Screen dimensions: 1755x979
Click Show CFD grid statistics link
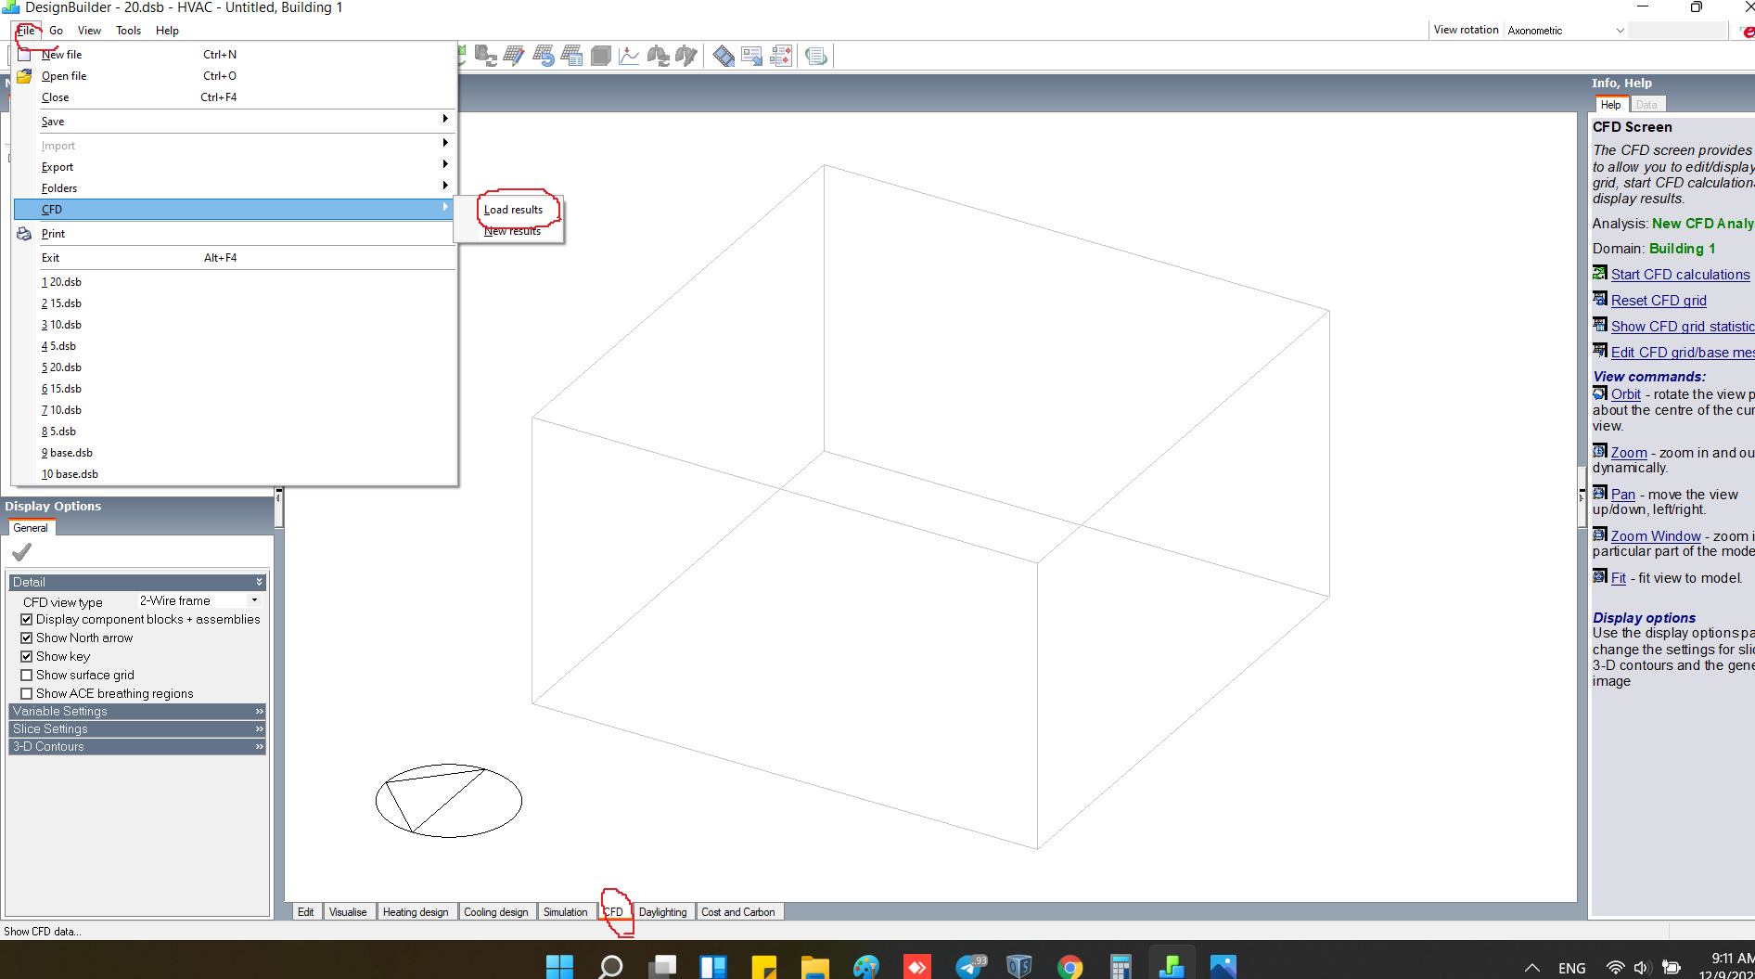tap(1683, 327)
